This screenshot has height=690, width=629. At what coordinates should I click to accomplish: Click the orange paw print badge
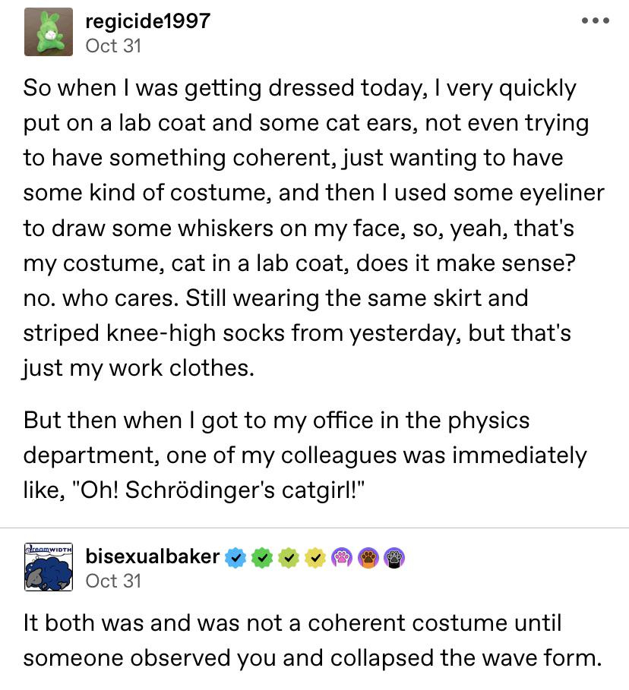tap(367, 557)
